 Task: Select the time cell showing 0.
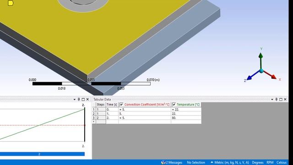pos(112,110)
